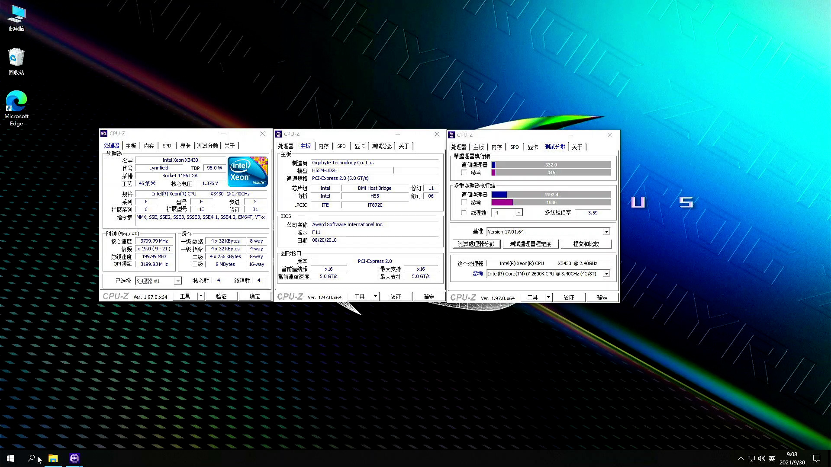Expand tools arrow in mainboard window

pyautogui.click(x=375, y=297)
